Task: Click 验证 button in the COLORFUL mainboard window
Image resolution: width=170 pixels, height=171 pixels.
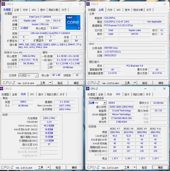Action: tap(145, 83)
